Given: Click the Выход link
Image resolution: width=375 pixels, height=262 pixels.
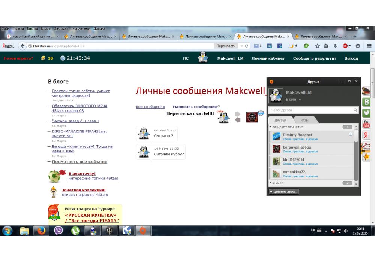Looking at the screenshot, I should 351,58.
